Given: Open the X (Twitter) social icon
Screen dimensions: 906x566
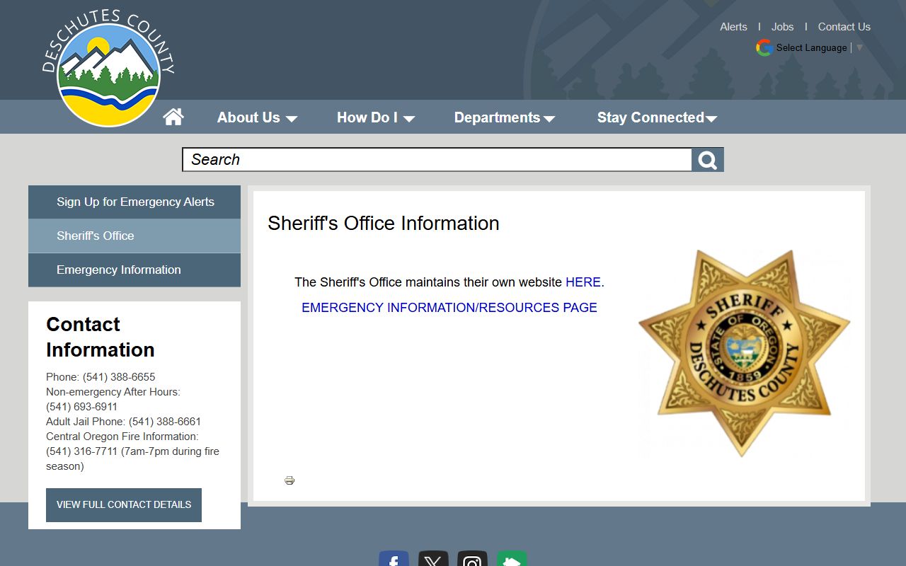Looking at the screenshot, I should pos(433,558).
